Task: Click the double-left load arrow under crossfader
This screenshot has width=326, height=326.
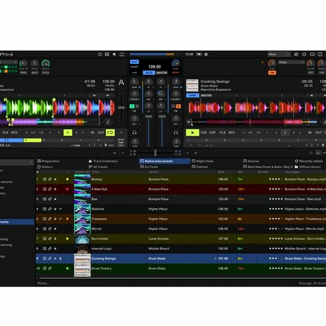Action: point(115,153)
